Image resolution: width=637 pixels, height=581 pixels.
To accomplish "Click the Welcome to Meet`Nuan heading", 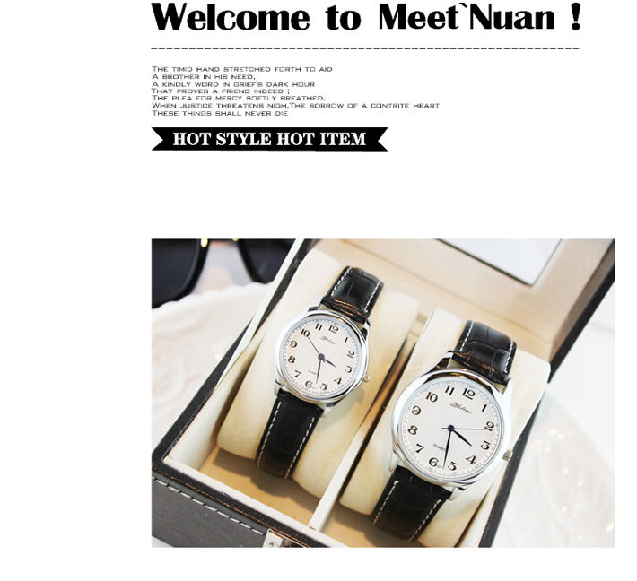I will click(x=366, y=17).
